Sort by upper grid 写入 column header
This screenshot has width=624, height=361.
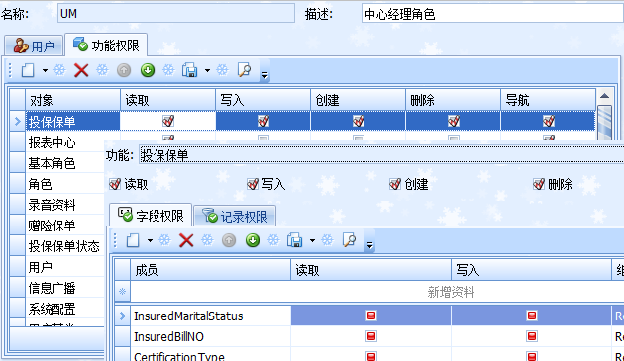(263, 100)
